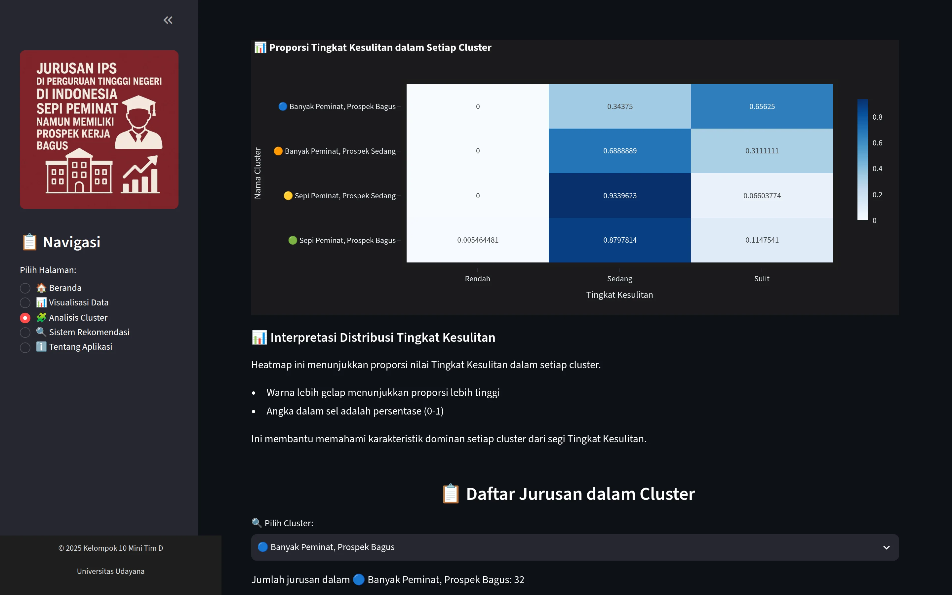Image resolution: width=952 pixels, height=595 pixels.
Task: Click the heatmap cell showing 0.005464481
Action: (478, 240)
